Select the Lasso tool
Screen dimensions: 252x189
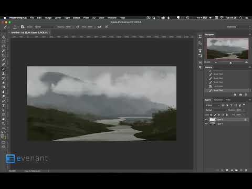tap(3, 46)
